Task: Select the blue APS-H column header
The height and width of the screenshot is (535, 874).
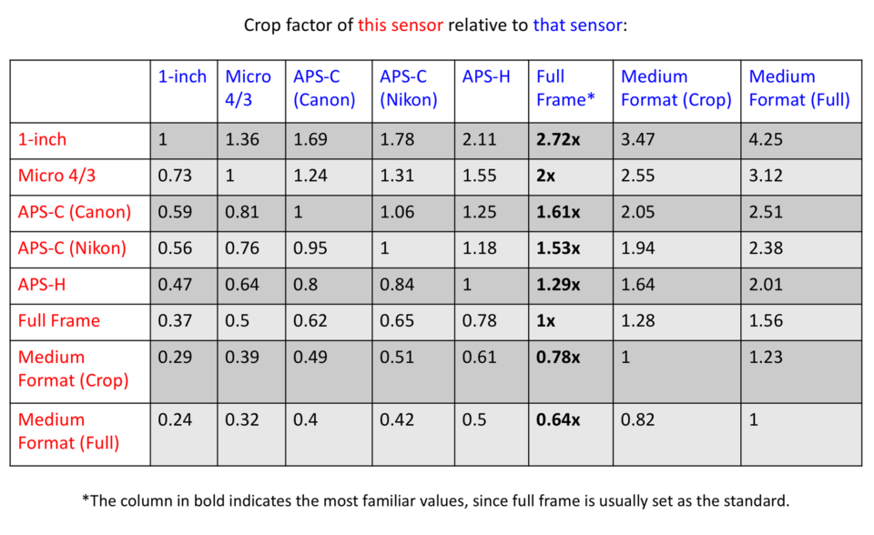Action: (x=486, y=77)
